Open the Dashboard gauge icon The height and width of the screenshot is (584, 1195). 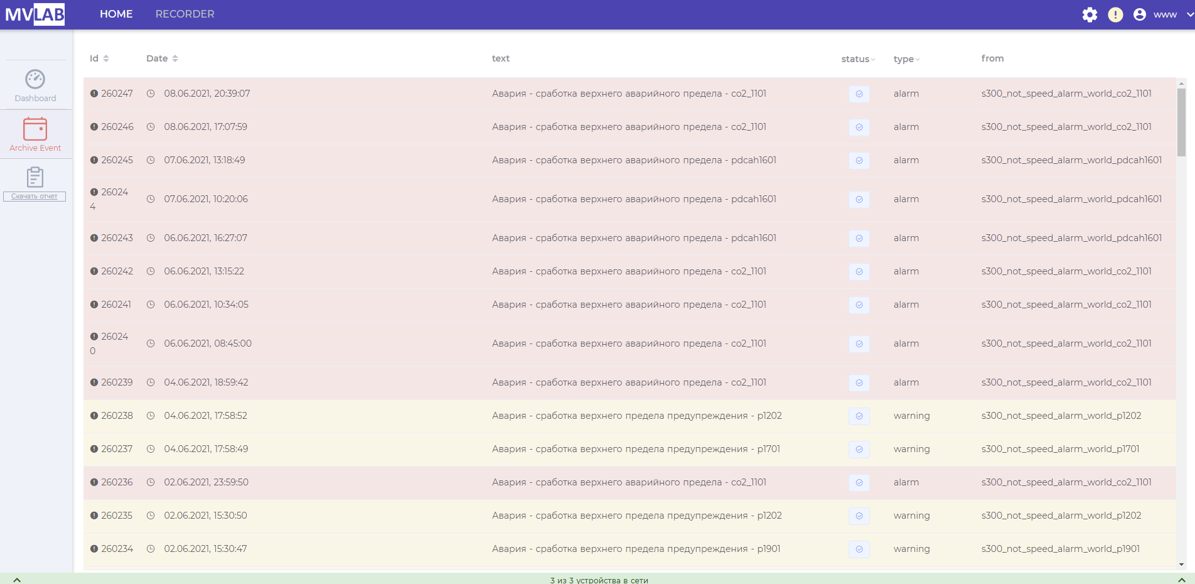point(35,79)
